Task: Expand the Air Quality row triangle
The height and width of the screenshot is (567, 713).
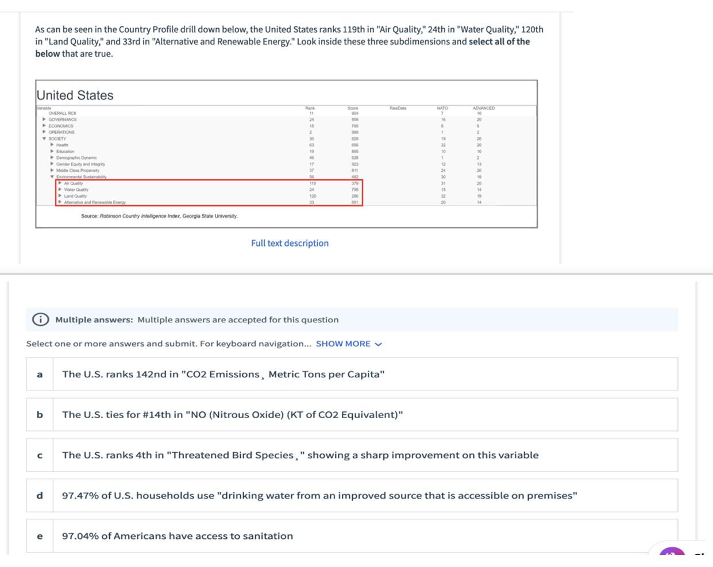Action: pos(60,183)
